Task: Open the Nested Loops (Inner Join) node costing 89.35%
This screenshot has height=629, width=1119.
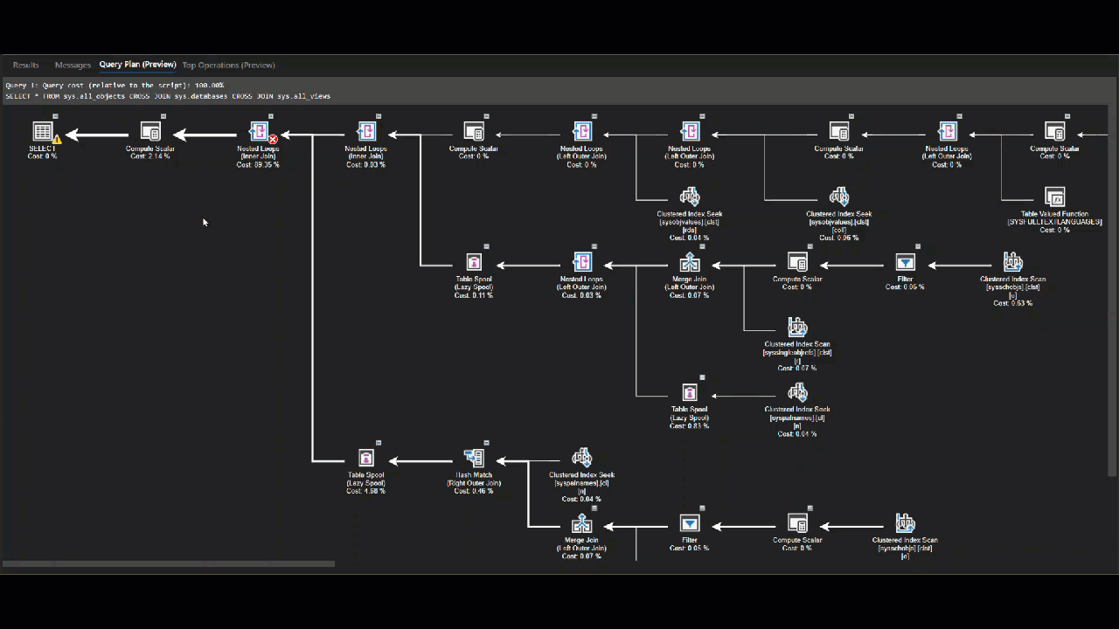Action: click(x=258, y=132)
